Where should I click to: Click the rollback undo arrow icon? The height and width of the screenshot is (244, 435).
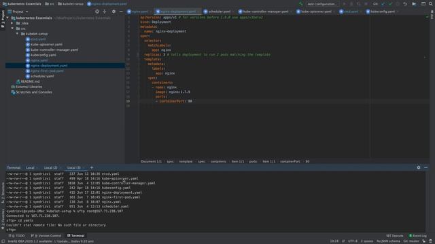(405, 4)
